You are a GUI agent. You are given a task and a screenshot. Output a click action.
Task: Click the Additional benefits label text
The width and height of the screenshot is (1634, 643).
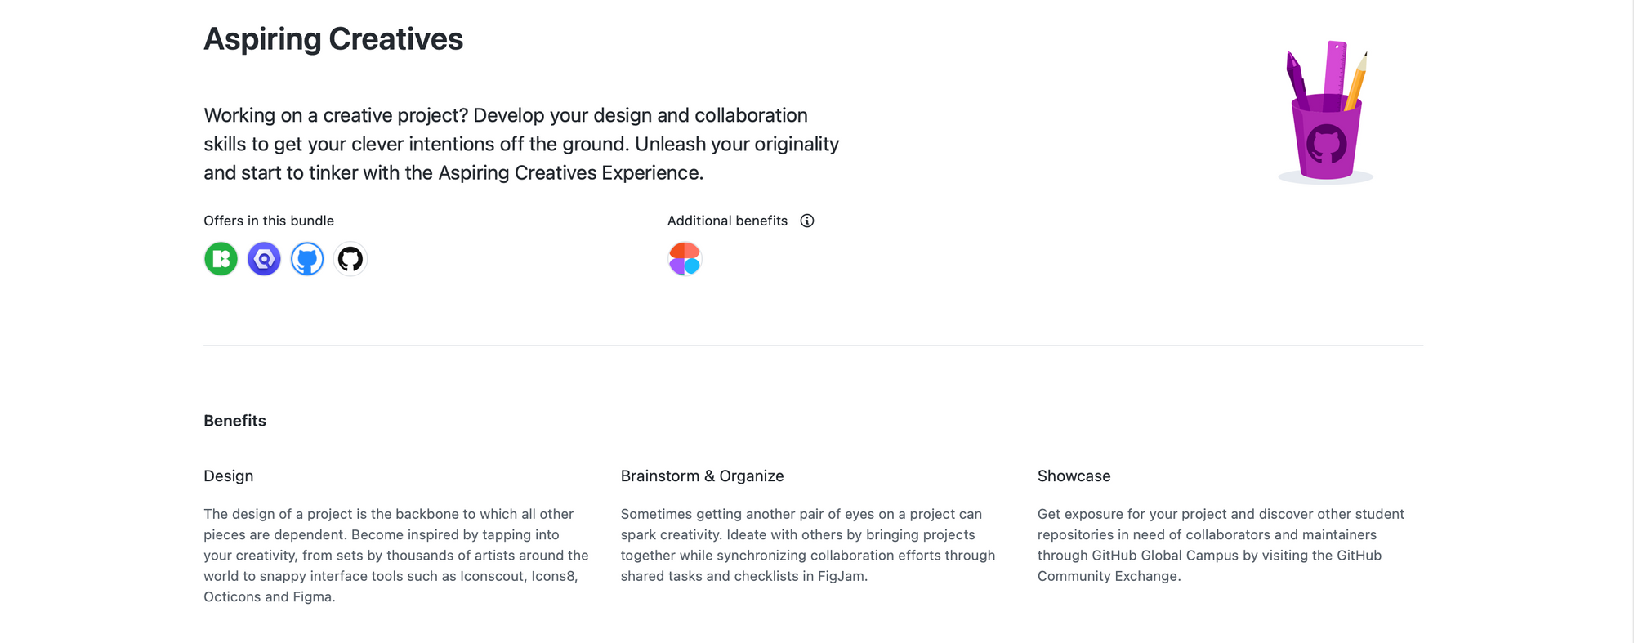pyautogui.click(x=727, y=221)
